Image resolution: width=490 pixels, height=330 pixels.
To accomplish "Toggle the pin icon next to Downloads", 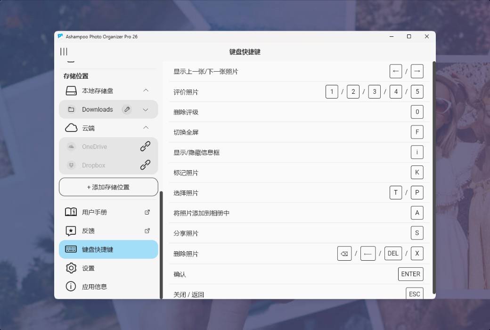I will [x=126, y=109].
